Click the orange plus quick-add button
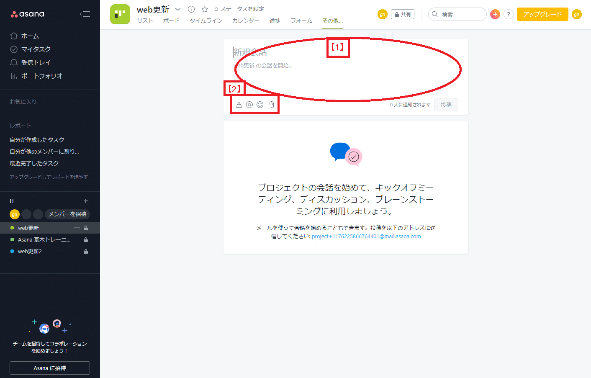Viewport: 591px width, 378px height. click(x=495, y=14)
